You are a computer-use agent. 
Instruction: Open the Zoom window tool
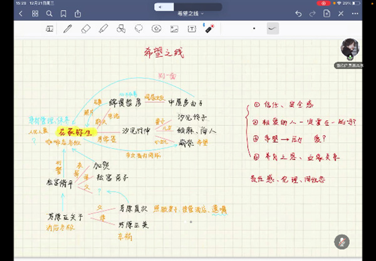coord(50,29)
